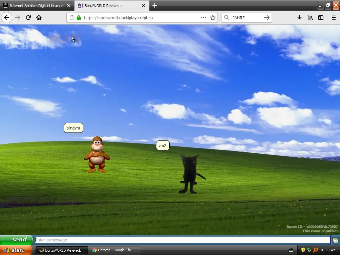The height and width of the screenshot is (255, 340).
Task: Close the Internet Archive tab
Action: (69, 6)
